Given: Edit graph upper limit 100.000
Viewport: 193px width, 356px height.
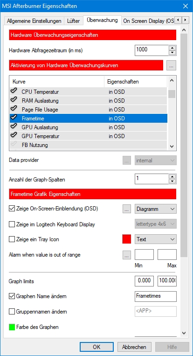Looking at the screenshot, I should tap(167, 281).
